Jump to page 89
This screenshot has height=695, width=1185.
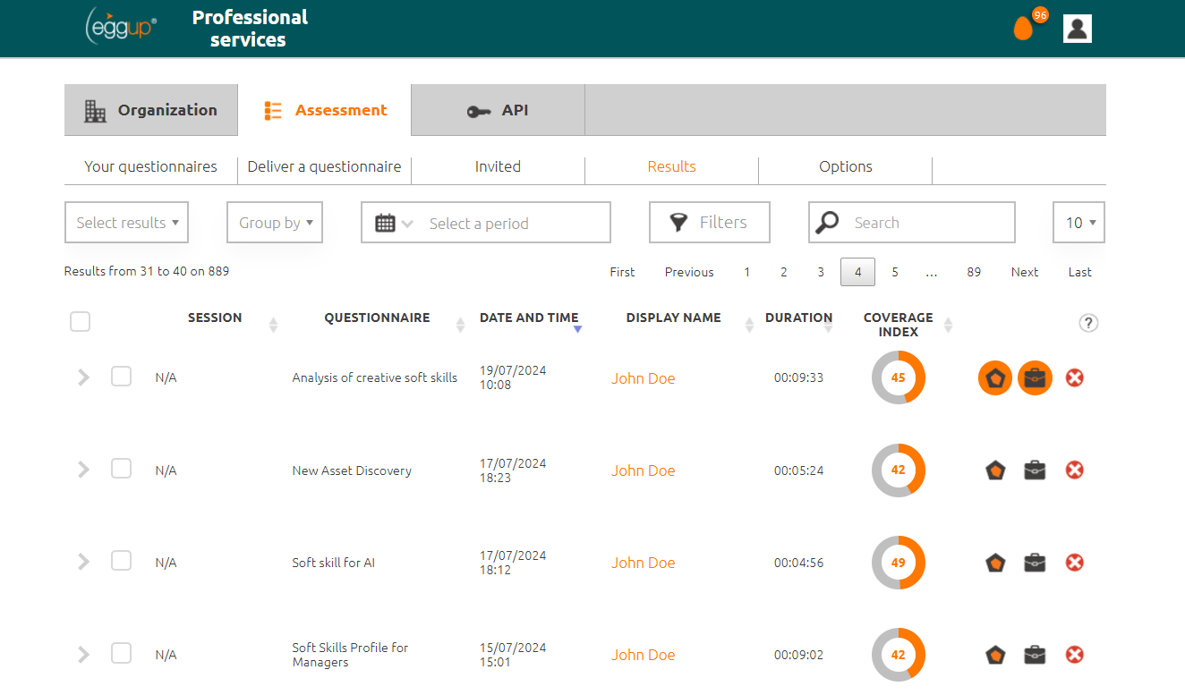[x=974, y=272]
